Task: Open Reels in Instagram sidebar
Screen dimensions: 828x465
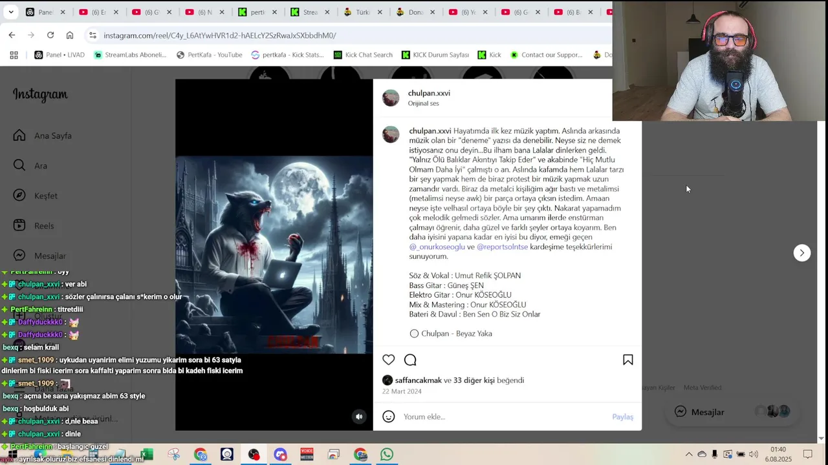Action: pos(34,225)
